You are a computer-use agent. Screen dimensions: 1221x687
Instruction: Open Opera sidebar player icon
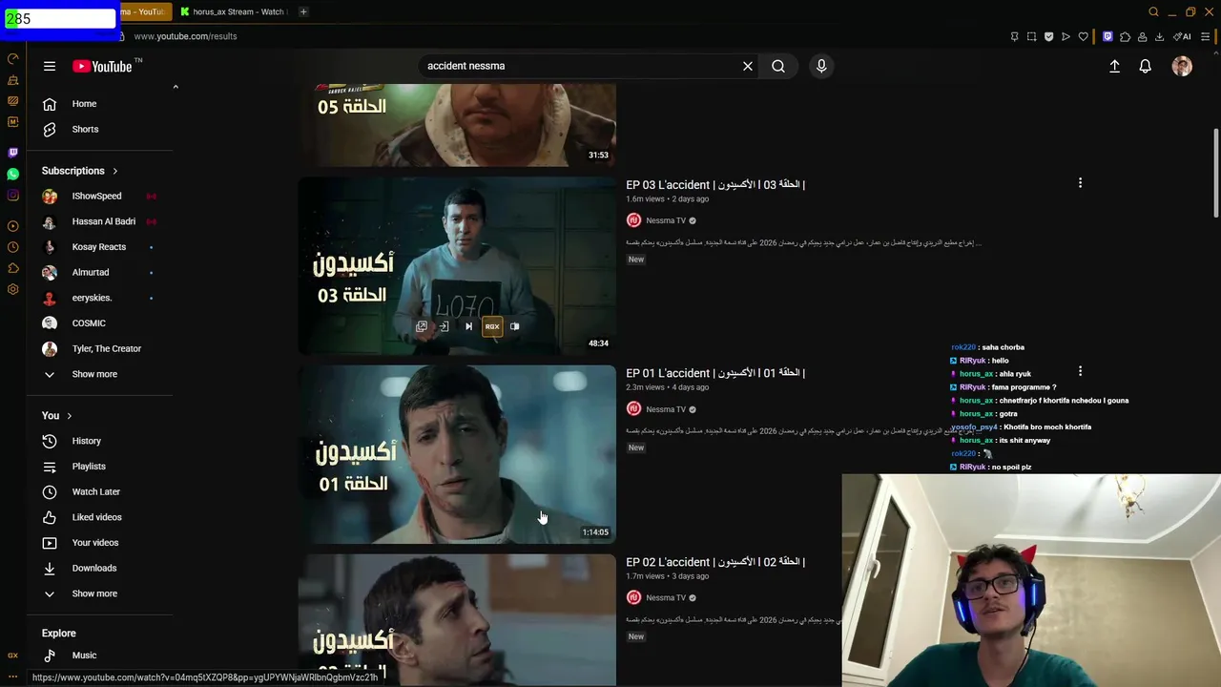pyautogui.click(x=12, y=226)
